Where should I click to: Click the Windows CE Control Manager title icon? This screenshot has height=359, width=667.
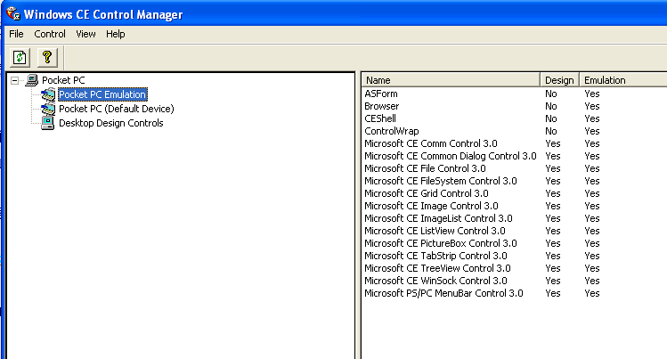[12, 13]
